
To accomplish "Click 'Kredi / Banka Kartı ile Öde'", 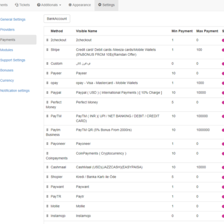I will pos(96,177).
